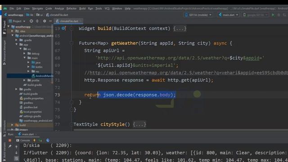Expand folded cityStyle body on line 77

point(139,124)
